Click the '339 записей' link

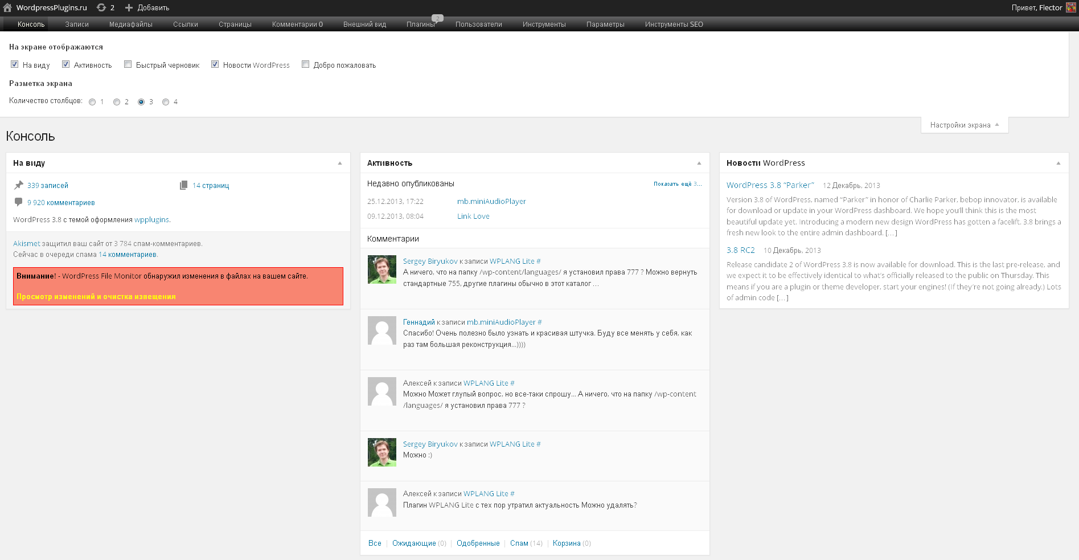[x=48, y=186]
